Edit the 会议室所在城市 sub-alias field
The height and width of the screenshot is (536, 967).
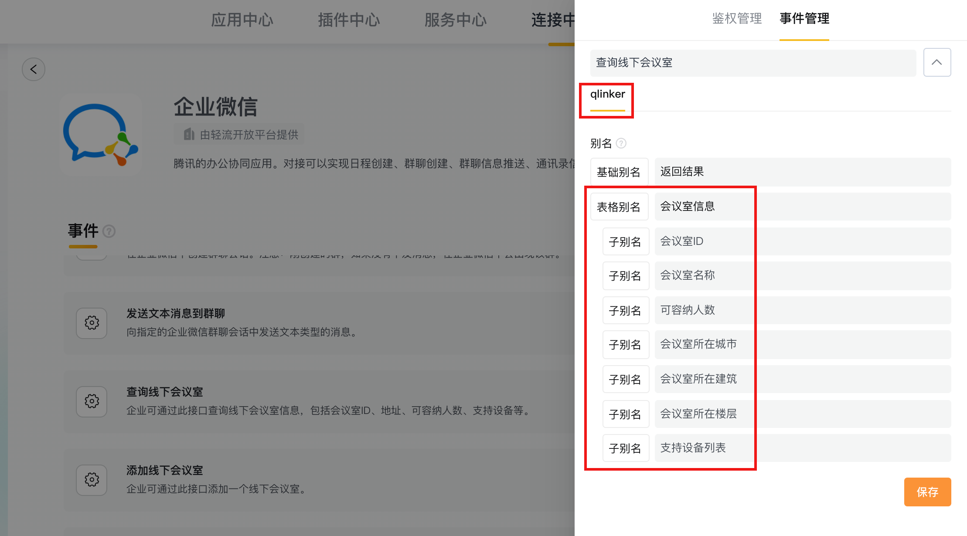(803, 344)
